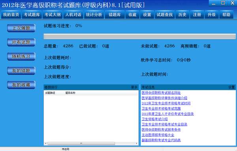The height and width of the screenshot is (151, 237).
Task: Open the 人机对话 menu item
Action: pos(73,15)
